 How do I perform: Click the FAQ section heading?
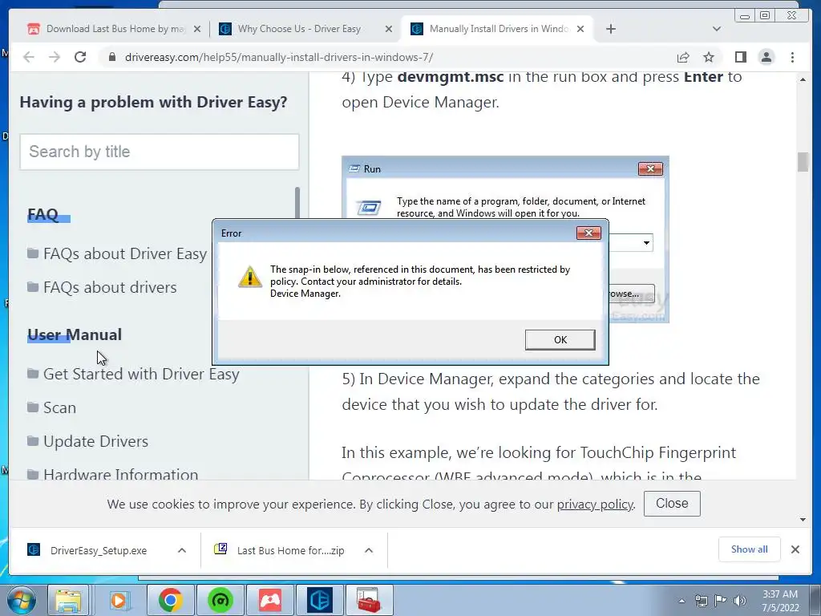(x=43, y=214)
